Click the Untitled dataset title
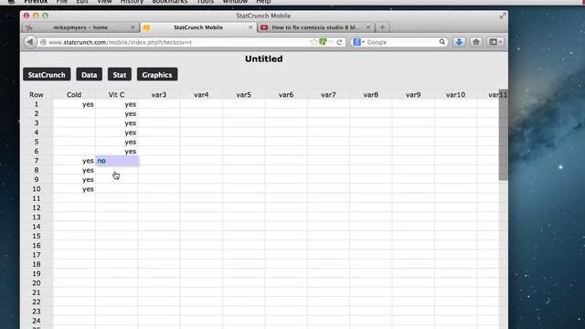Viewport: 585px width, 329px height. pos(264,58)
